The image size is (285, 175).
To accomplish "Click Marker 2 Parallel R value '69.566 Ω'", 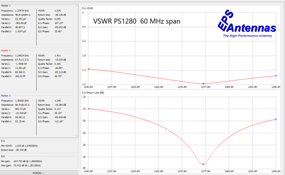I will click(20, 72).
